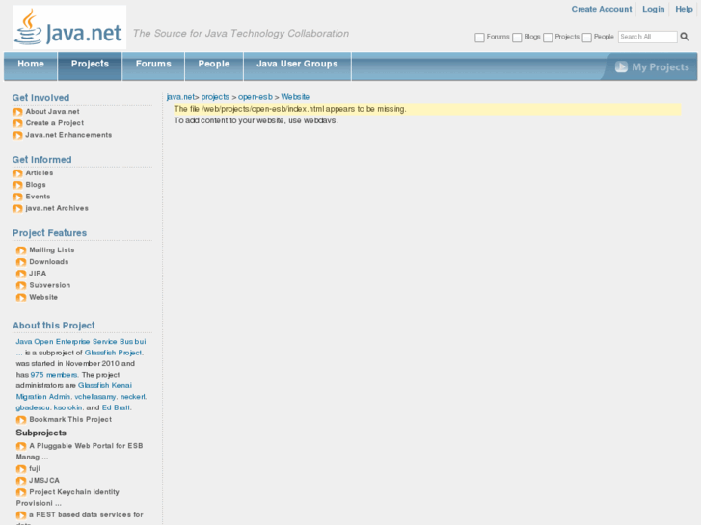Click the search magnifier icon

(685, 37)
